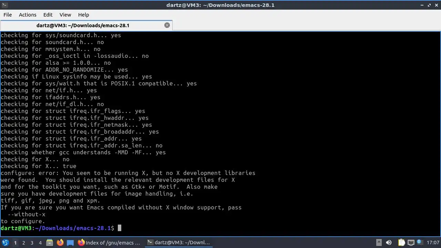
Task: Click the '--without-x' option text
Action: (26, 214)
